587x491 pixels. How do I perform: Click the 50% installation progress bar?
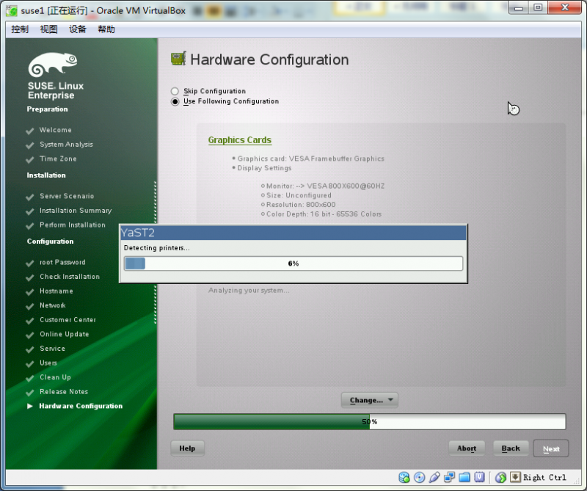(368, 421)
